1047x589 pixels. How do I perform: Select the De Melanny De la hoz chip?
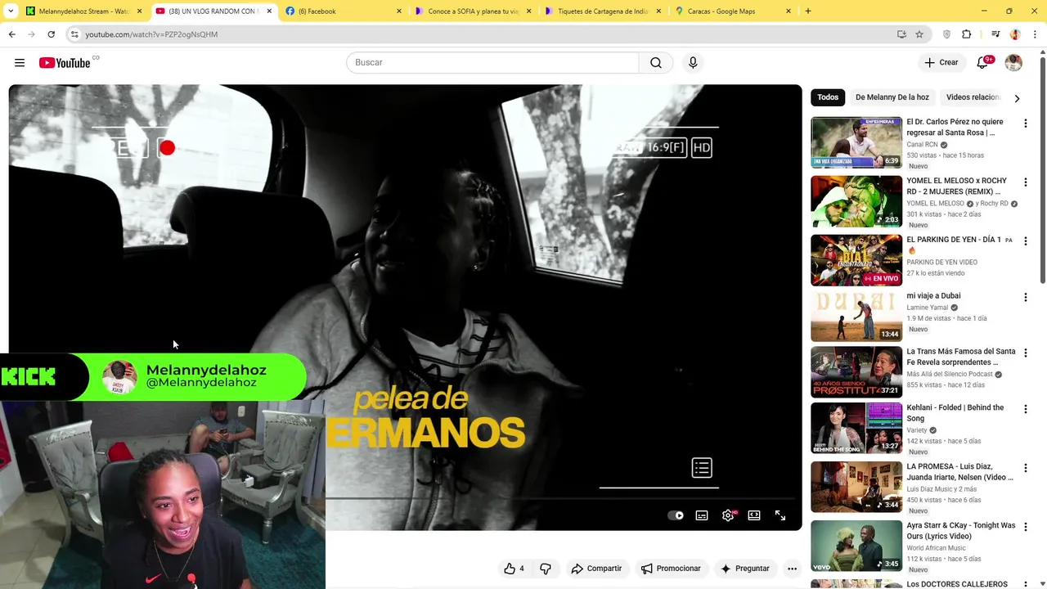click(x=892, y=97)
